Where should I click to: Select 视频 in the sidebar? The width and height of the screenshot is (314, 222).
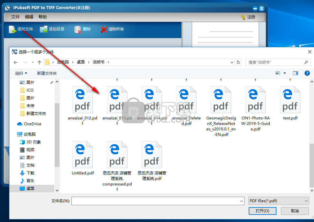point(27,150)
